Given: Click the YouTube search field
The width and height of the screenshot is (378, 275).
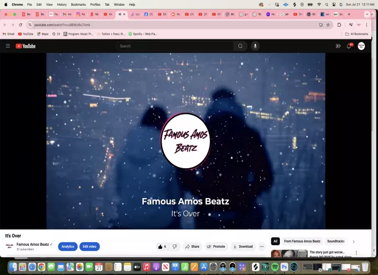Looking at the screenshot, I should 175,46.
